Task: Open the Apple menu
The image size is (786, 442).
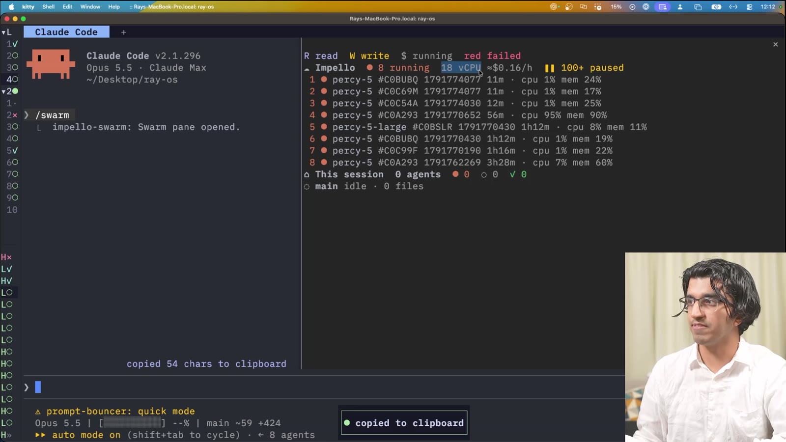Action: tap(11, 7)
